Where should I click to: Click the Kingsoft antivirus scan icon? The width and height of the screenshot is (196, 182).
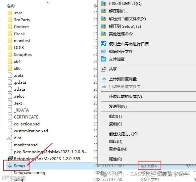[104, 44]
